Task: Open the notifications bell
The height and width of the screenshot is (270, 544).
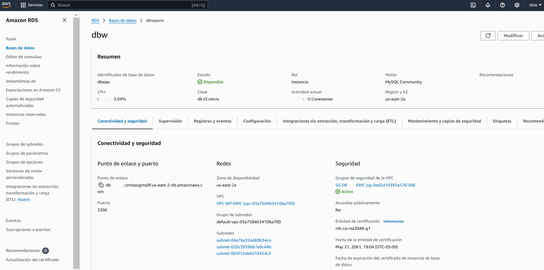Action: click(488, 5)
